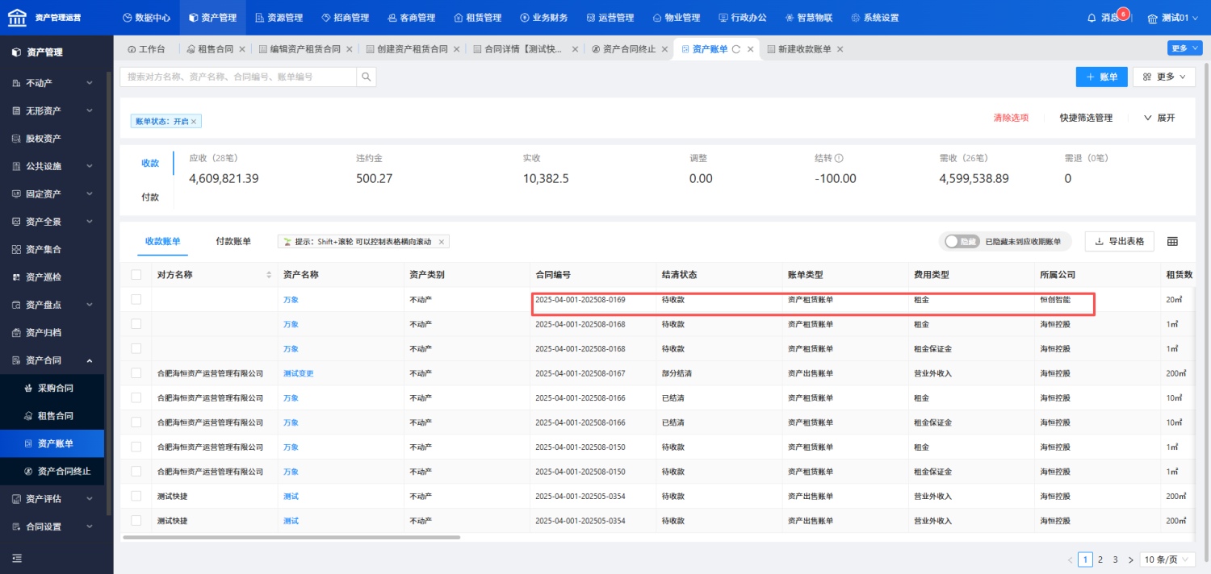The height and width of the screenshot is (574, 1211).
Task: Remove the 账单状态: 开启 filter tag
Action: [194, 121]
